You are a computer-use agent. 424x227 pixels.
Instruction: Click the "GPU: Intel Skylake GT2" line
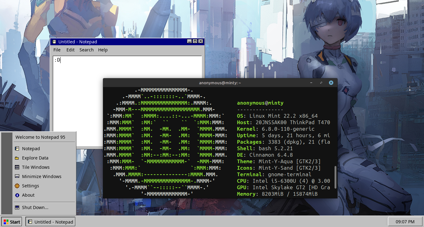[x=284, y=188]
